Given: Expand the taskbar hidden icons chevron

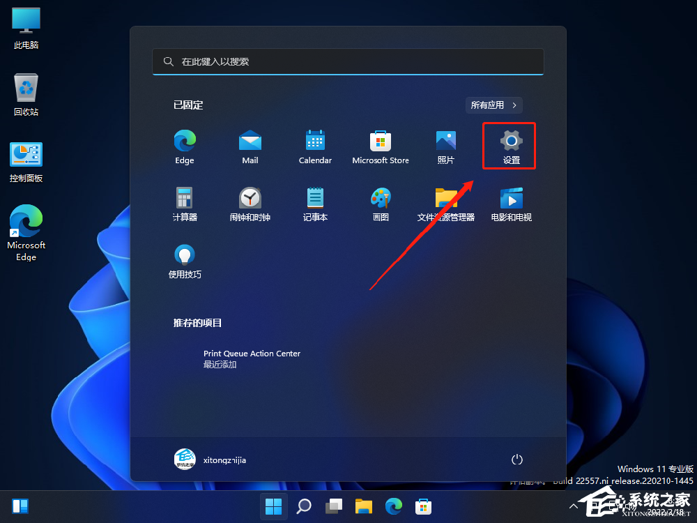Looking at the screenshot, I should point(574,506).
